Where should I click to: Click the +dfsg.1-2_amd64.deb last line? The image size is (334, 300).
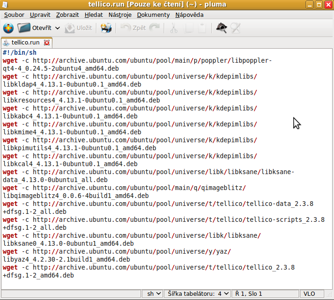pyautogui.click(x=38, y=275)
